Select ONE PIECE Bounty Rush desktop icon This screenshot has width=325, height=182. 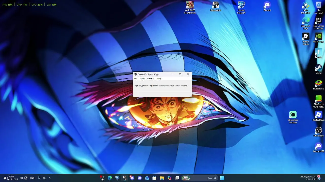190,8
